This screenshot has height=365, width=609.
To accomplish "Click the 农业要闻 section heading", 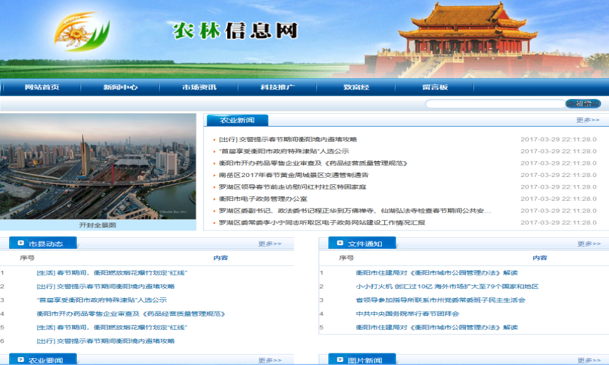I will [x=46, y=360].
